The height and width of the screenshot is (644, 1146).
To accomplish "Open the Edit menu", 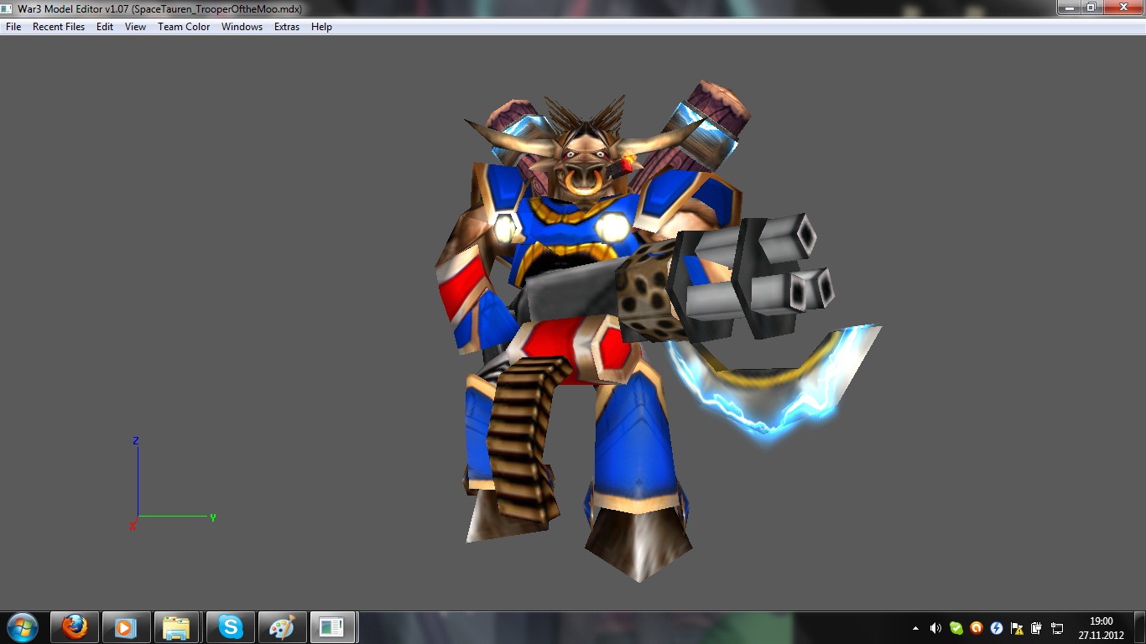I will pyautogui.click(x=105, y=27).
